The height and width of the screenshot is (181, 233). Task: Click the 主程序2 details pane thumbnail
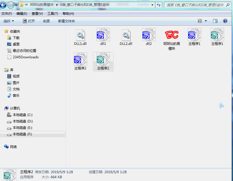click(x=10, y=175)
